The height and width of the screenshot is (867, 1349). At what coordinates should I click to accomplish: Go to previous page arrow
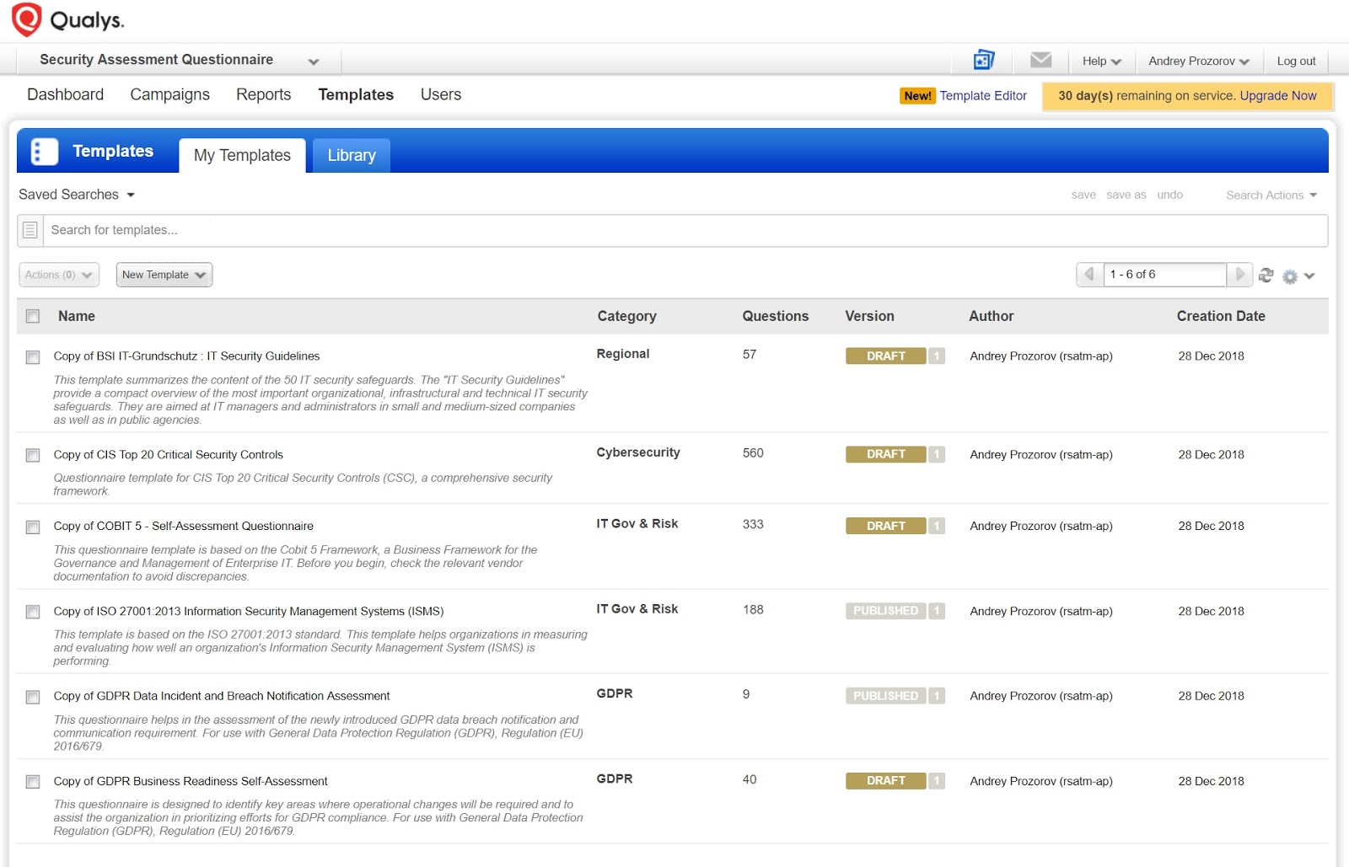pos(1089,275)
